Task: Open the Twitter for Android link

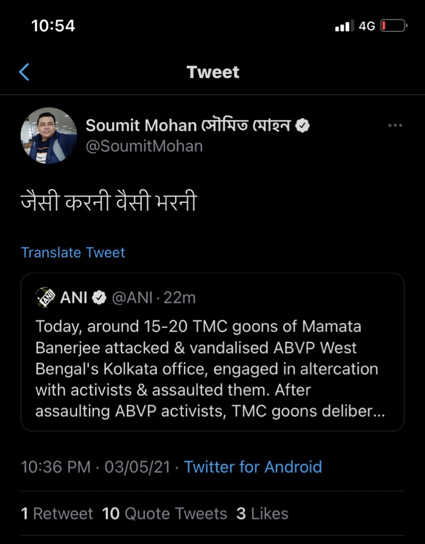Action: pos(253,467)
